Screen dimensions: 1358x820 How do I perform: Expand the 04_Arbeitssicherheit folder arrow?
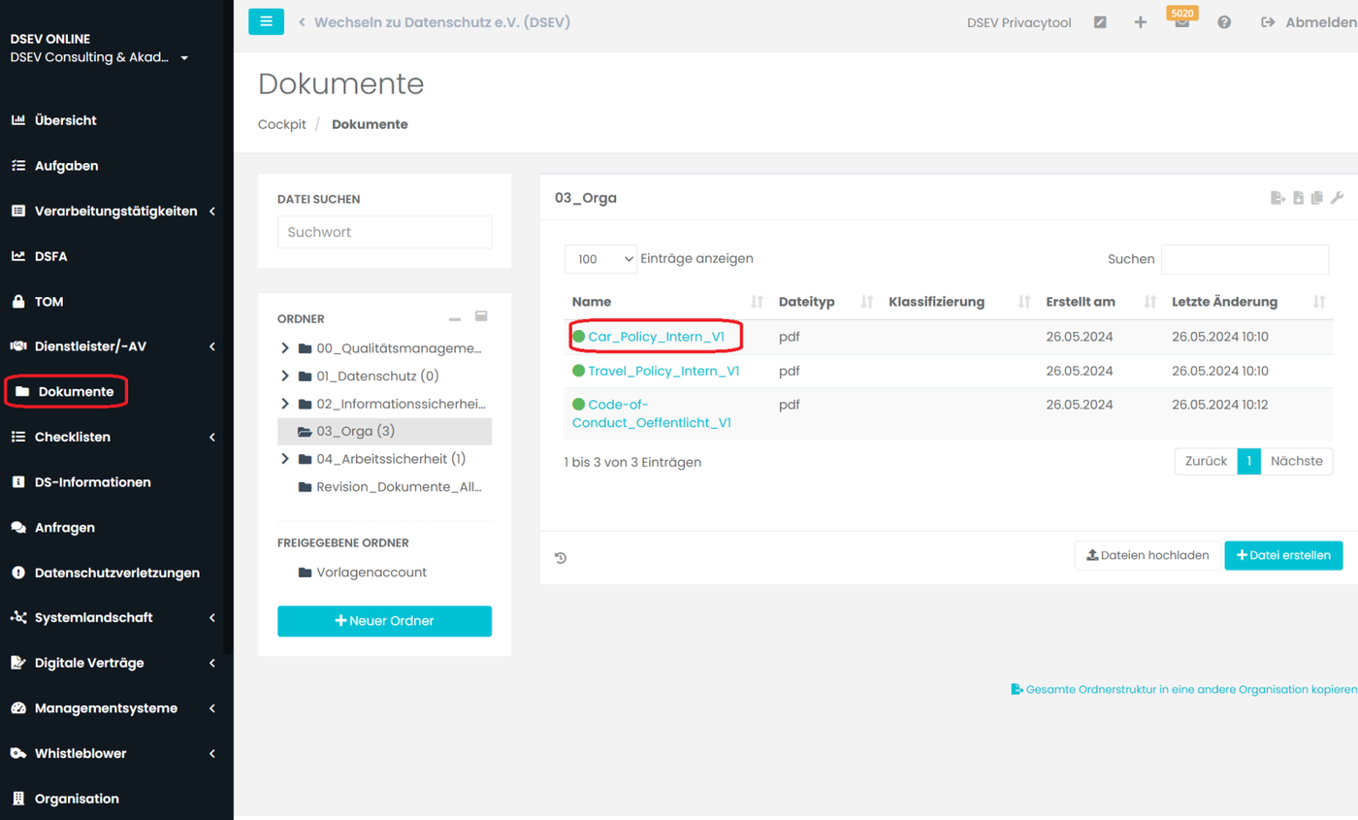coord(284,459)
